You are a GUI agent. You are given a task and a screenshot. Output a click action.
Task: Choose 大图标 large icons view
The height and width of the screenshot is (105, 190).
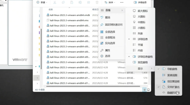(140, 17)
